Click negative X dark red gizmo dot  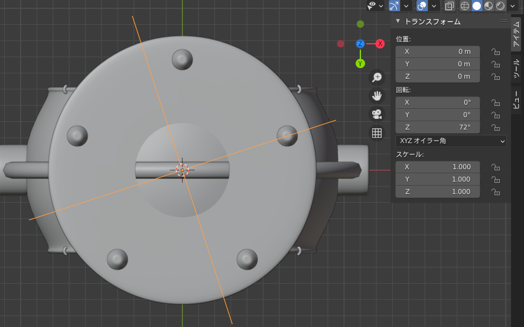(340, 44)
